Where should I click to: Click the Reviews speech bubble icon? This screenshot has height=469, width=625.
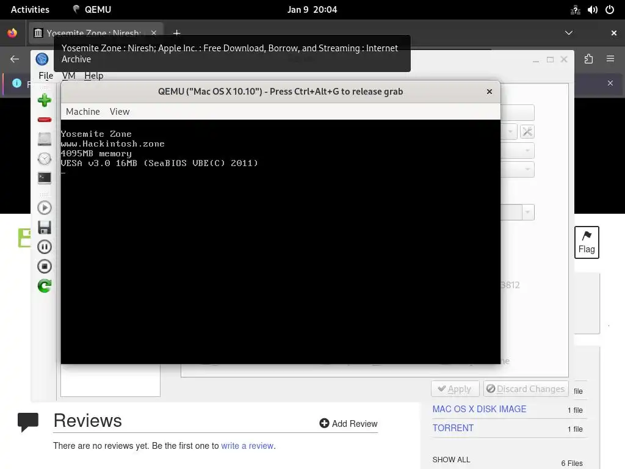coord(28,422)
